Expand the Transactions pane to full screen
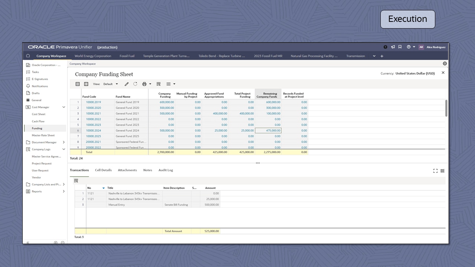This screenshot has width=475, height=267. (435, 171)
